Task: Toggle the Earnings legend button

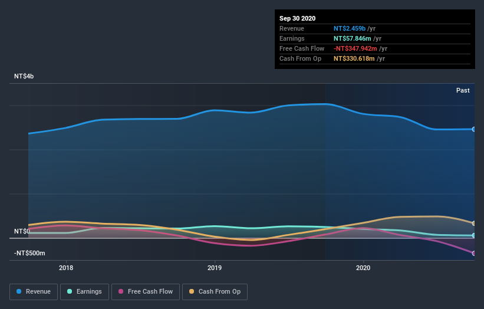Action: (x=84, y=292)
